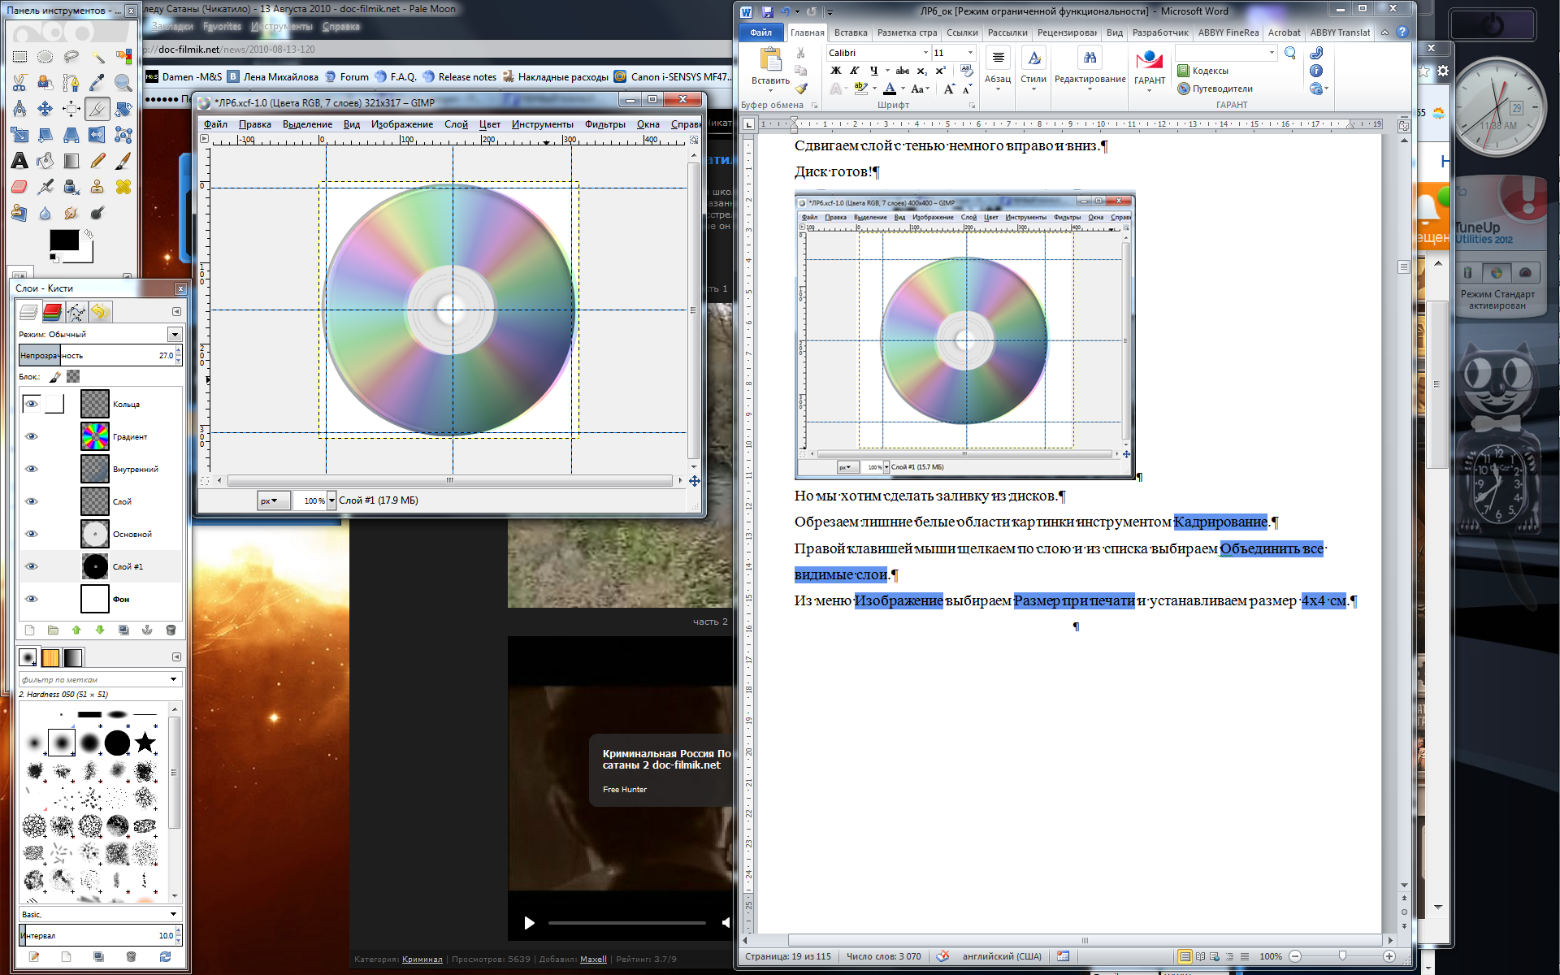Select the Color Picker eyedropper tool
1560x975 pixels.
[97, 83]
